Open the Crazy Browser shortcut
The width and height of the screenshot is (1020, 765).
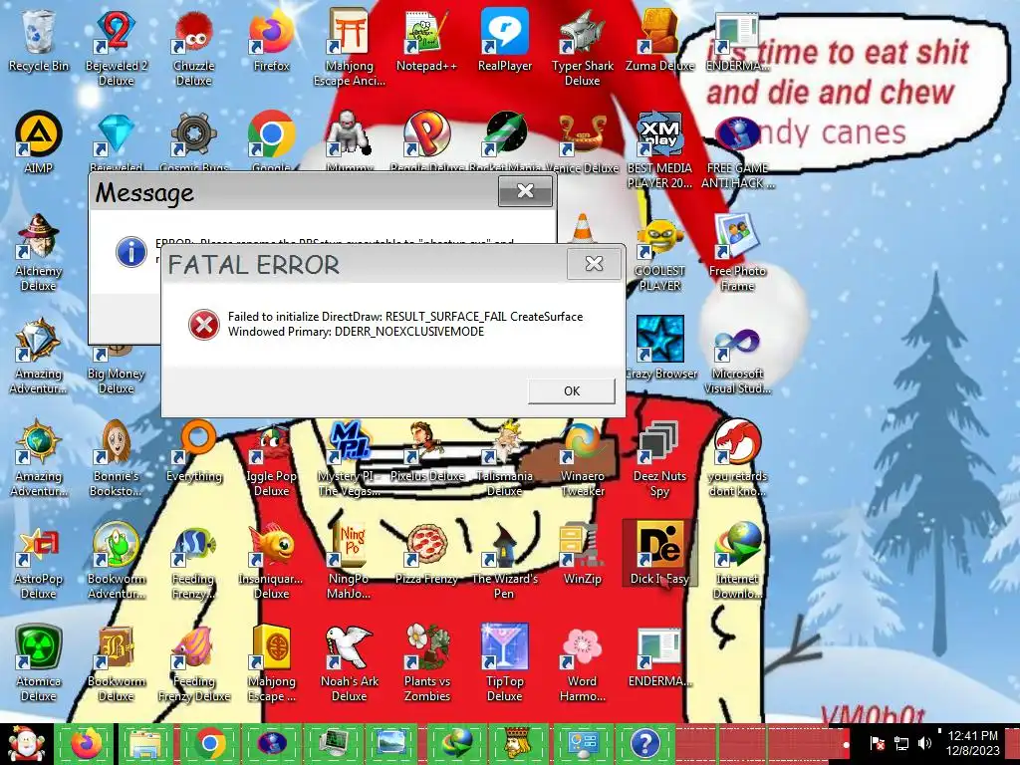click(x=659, y=348)
